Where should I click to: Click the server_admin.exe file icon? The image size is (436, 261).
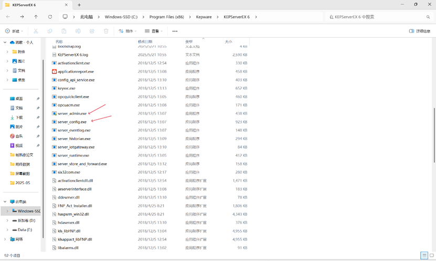point(54,113)
